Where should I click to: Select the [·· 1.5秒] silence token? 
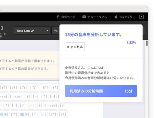[51, 105]
